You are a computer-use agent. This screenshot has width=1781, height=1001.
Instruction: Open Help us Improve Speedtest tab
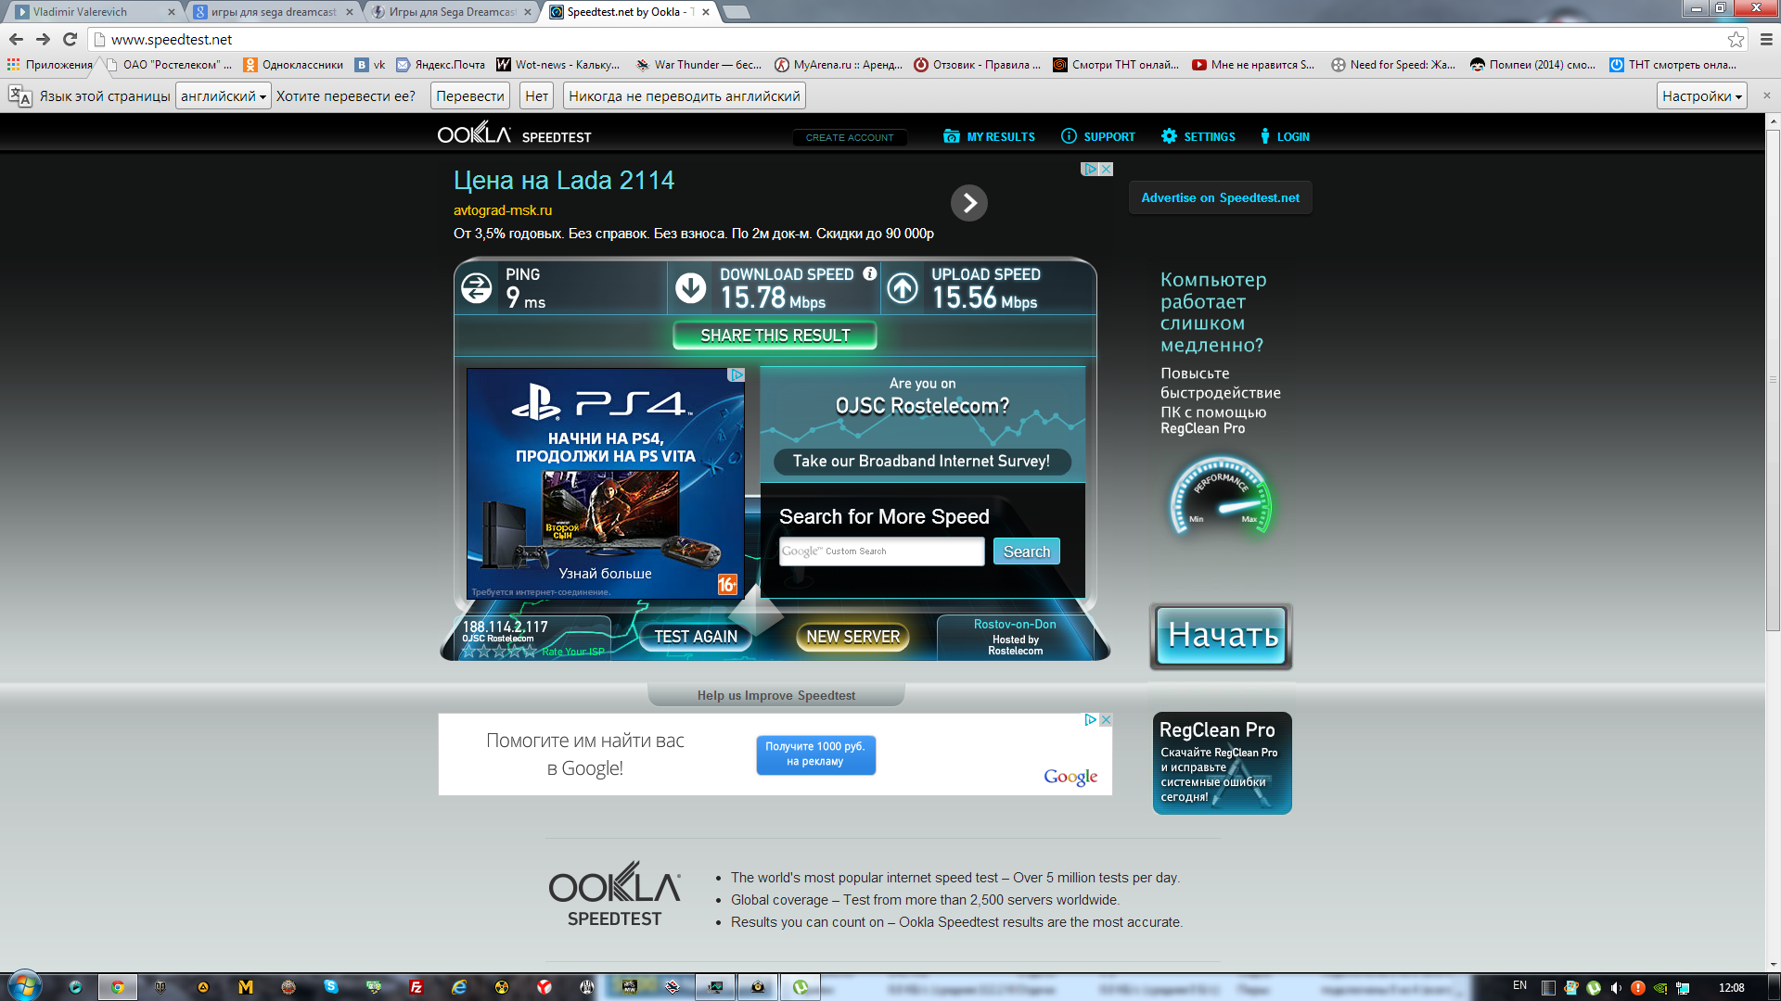[x=775, y=695]
